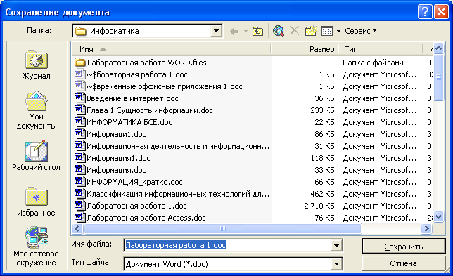The image size is (453, 276).
Task: Select the Лабораторная работа 1.doc file icon
Action: (79, 205)
